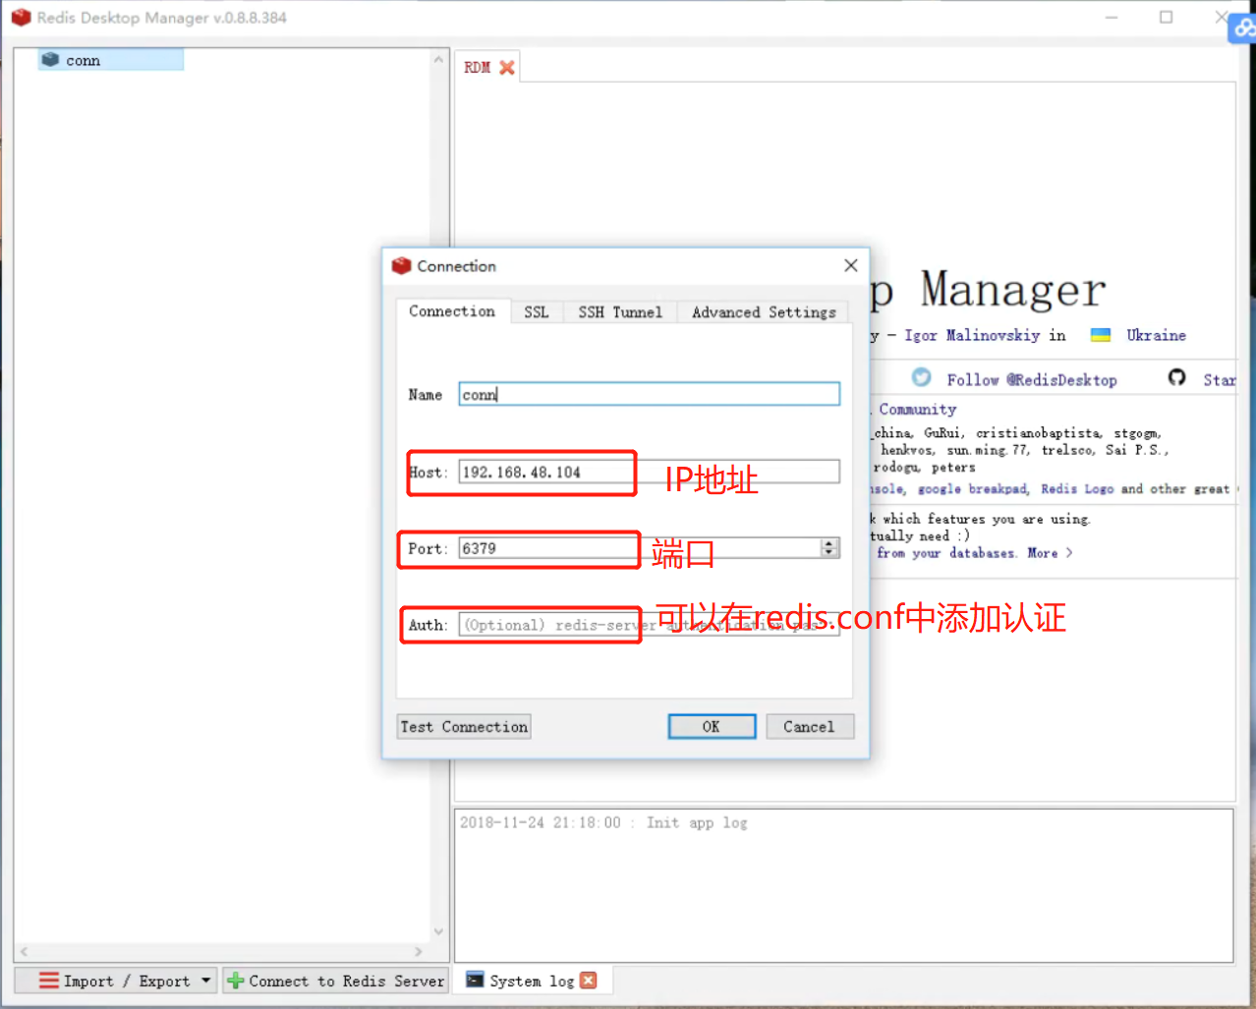
Task: Increase the port with the up arrow
Action: tap(830, 543)
